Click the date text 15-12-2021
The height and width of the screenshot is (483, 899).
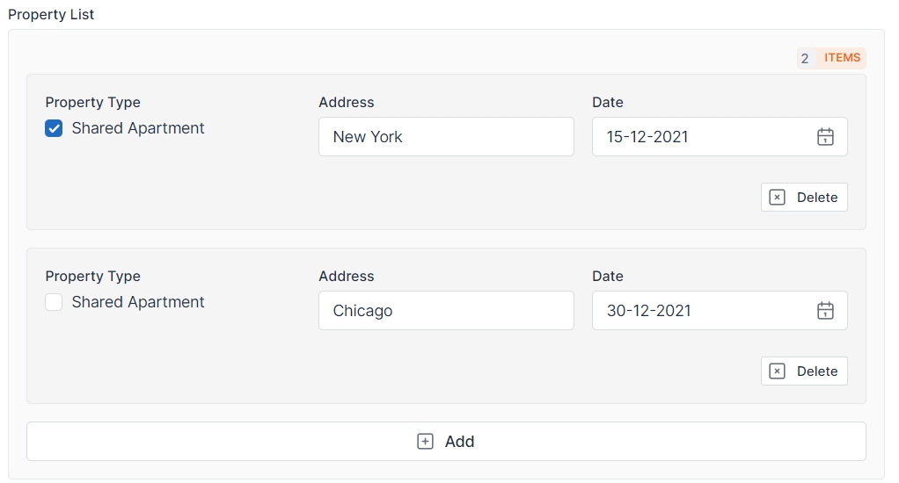tap(647, 137)
